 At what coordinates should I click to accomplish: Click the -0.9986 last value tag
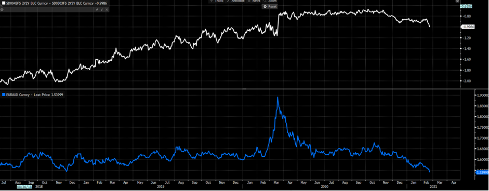467,27
